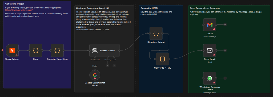
Task: Click the warning icon on Gemini model
Action: tap(95, 78)
